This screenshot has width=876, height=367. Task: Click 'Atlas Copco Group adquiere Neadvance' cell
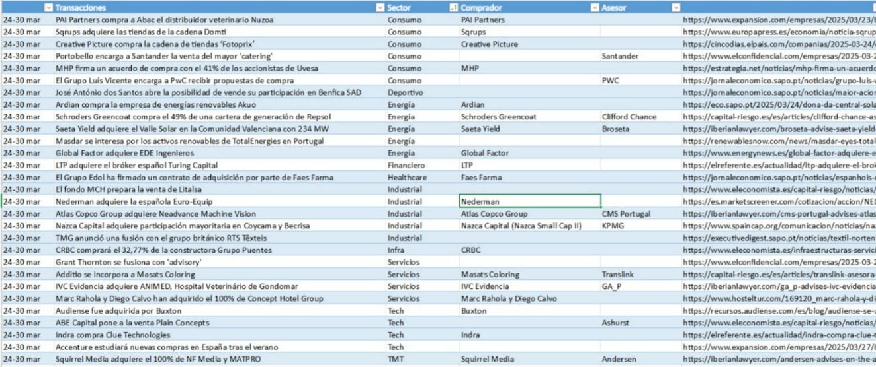click(x=220, y=213)
